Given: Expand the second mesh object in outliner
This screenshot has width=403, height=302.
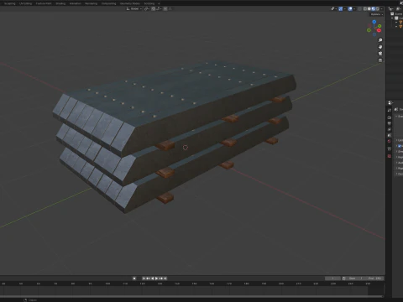Looking at the screenshot, I should [x=396, y=27].
